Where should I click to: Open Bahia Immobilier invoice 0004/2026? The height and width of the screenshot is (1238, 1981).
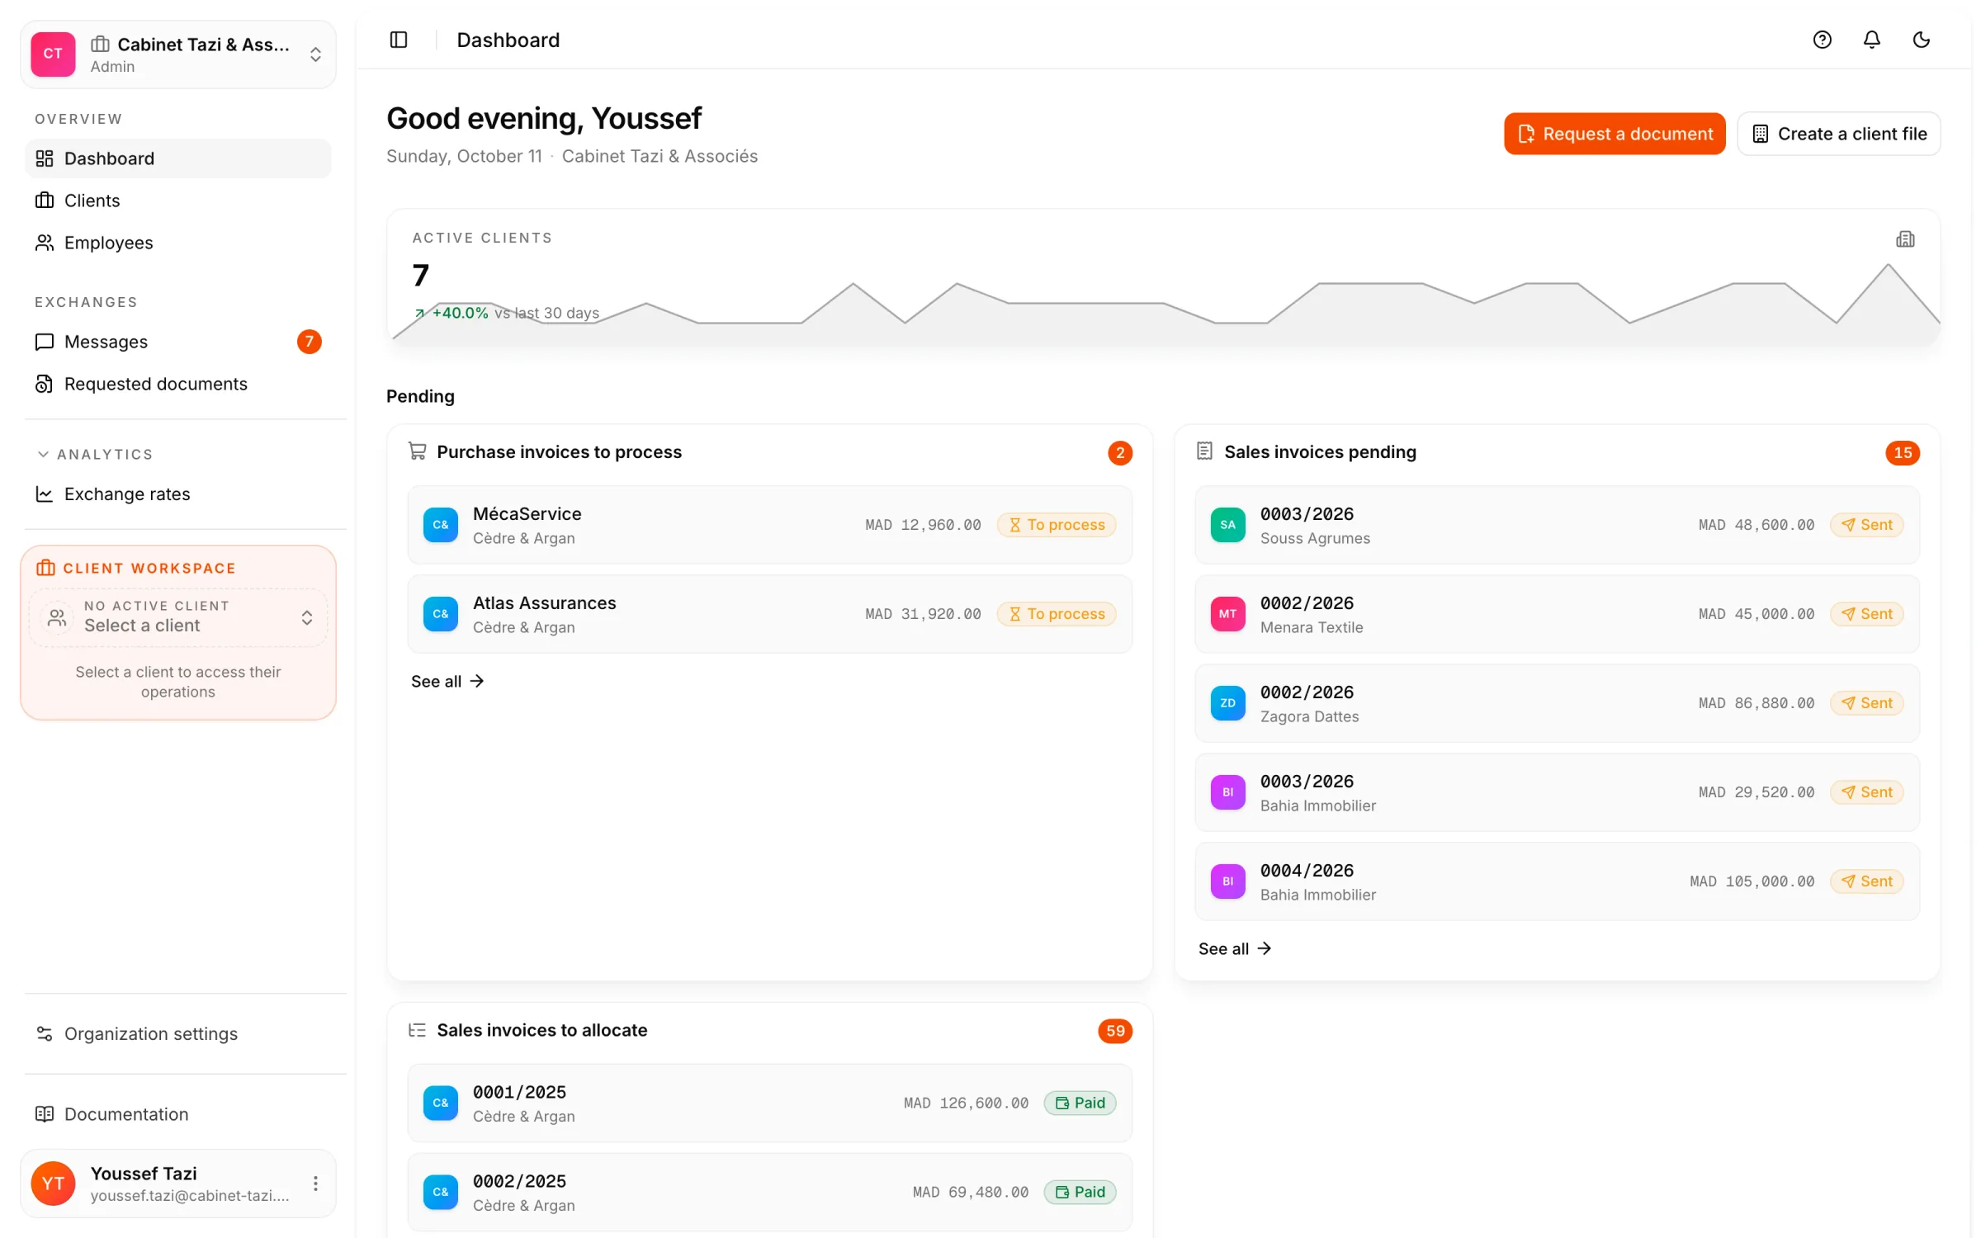point(1557,881)
